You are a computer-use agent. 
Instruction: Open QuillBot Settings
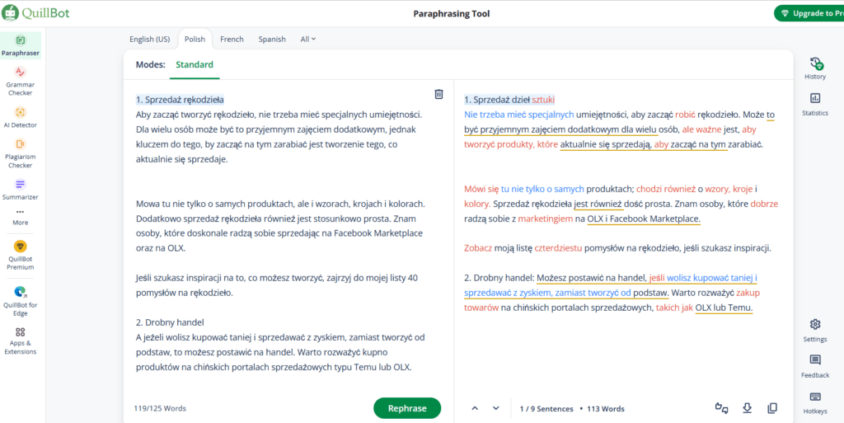click(814, 329)
